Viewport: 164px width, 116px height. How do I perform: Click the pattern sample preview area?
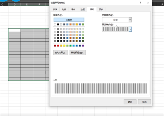point(101,88)
